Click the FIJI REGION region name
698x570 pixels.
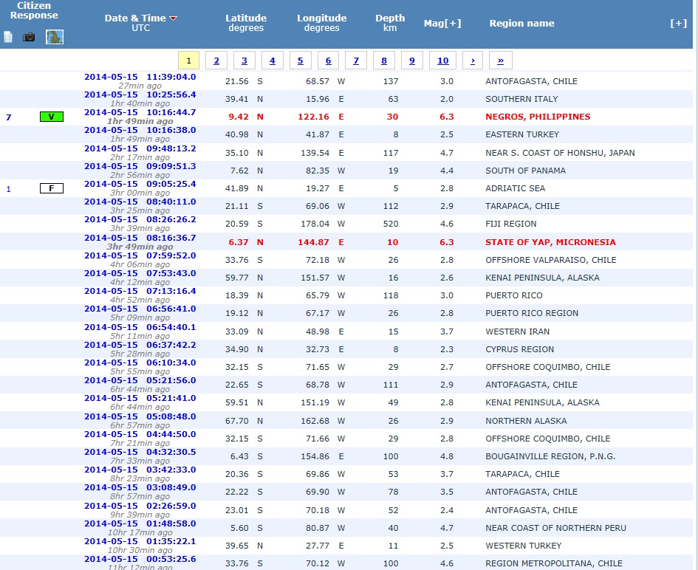click(x=511, y=224)
